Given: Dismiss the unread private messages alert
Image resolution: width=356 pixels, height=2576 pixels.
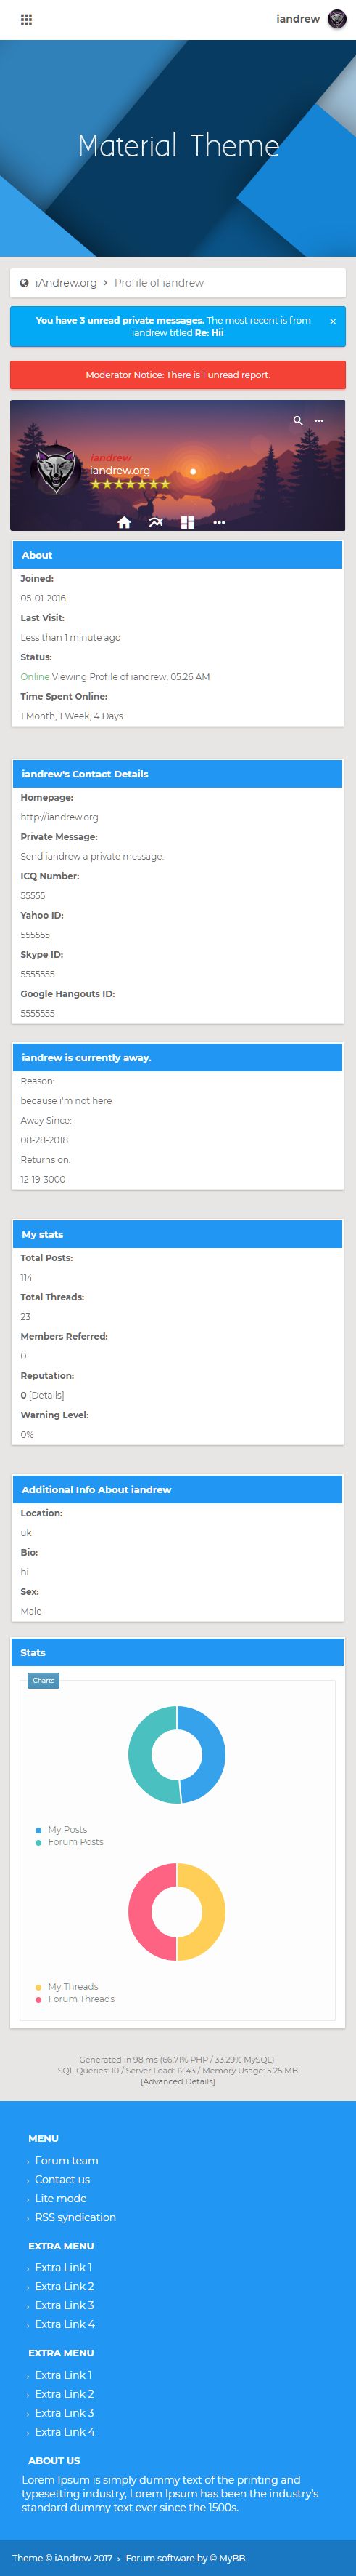Looking at the screenshot, I should (x=332, y=321).
